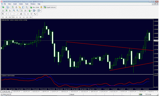Open the Tools menu
The height and width of the screenshot is (96, 159).
click(x=27, y=4)
